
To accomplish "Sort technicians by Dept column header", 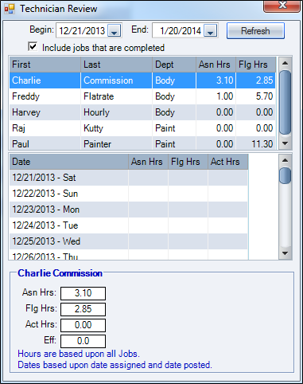I will point(174,65).
